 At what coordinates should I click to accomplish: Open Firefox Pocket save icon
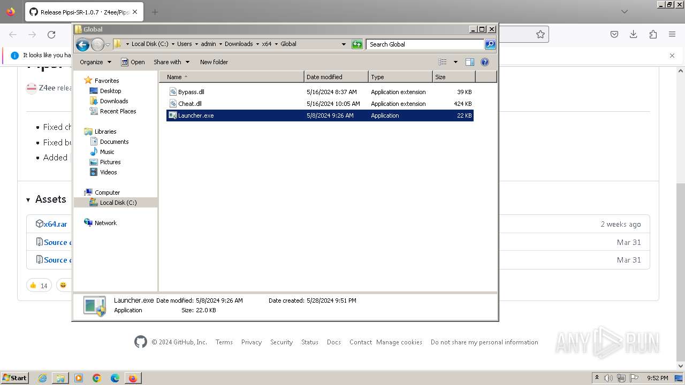pyautogui.click(x=614, y=35)
